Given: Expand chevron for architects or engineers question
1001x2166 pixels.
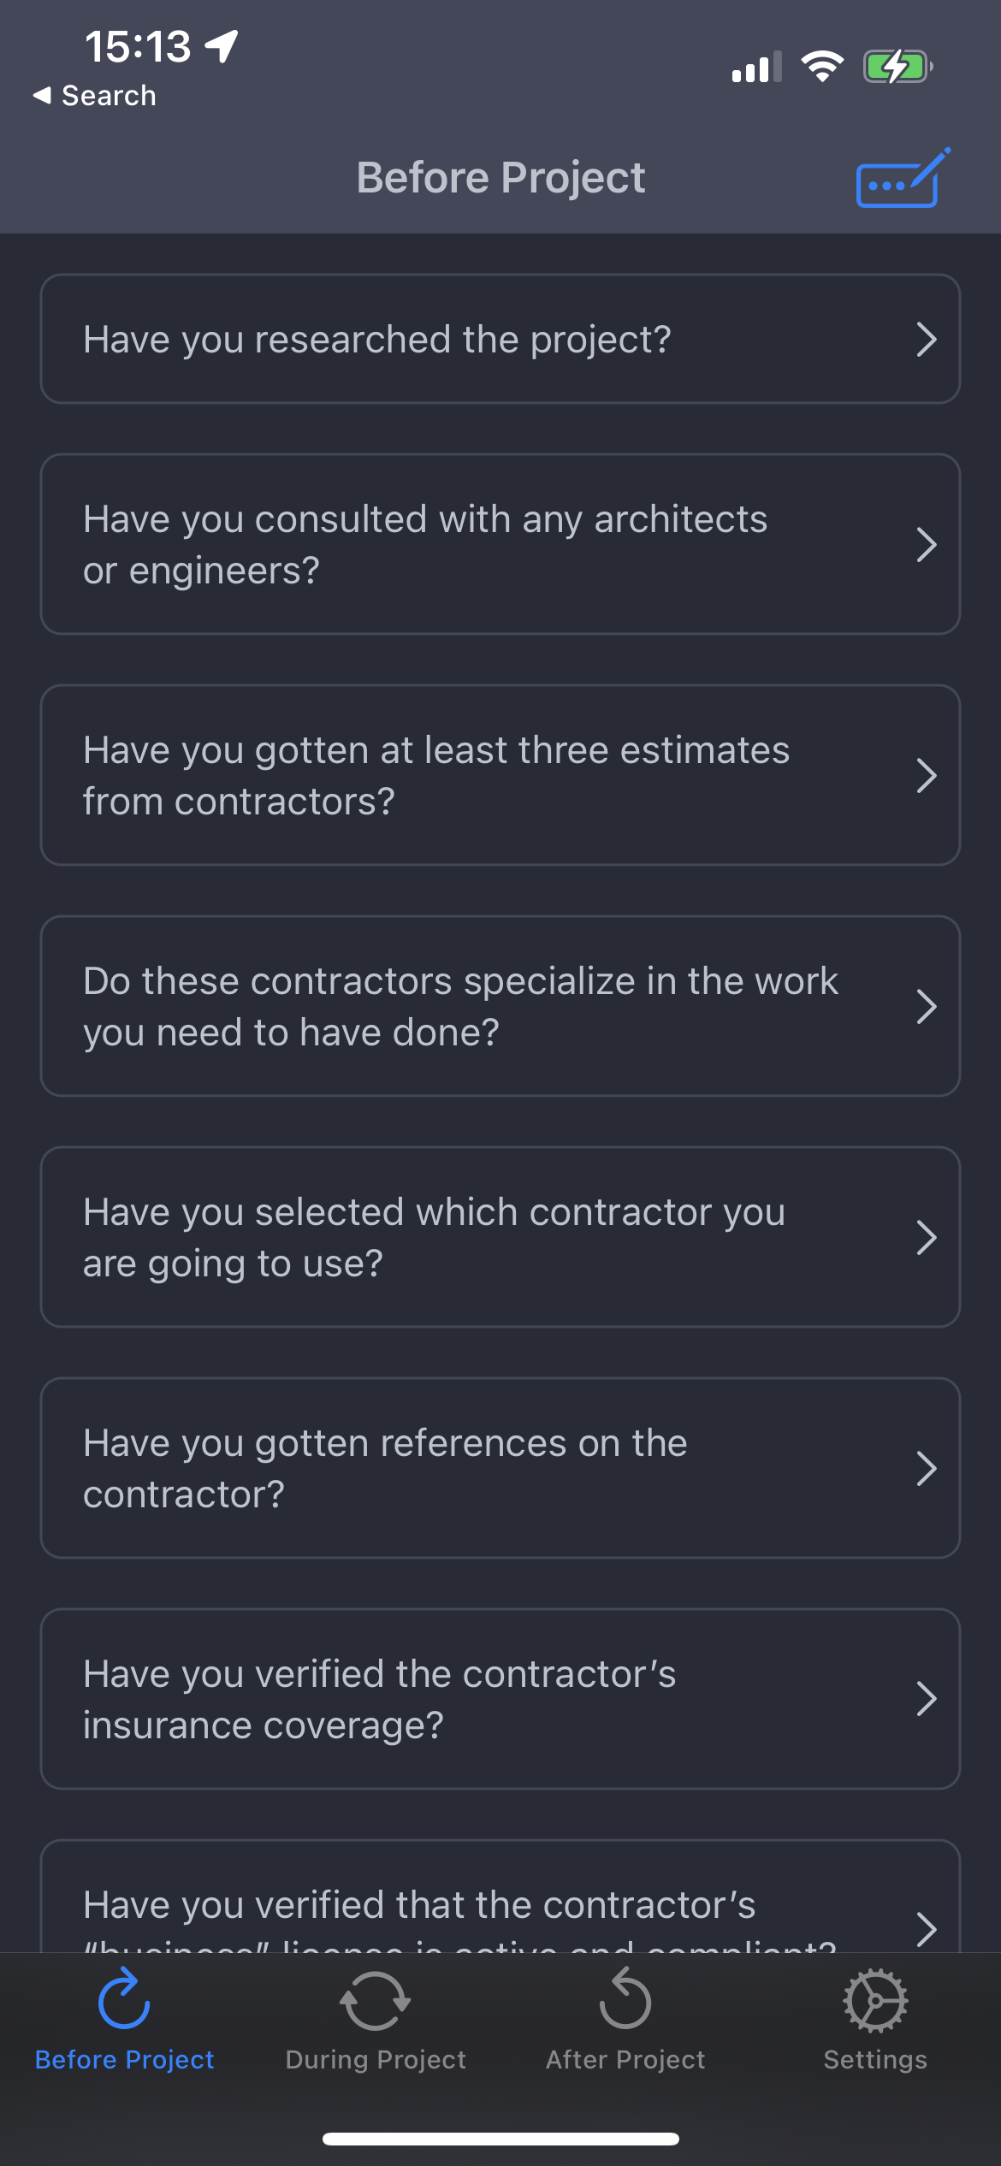Looking at the screenshot, I should (927, 545).
